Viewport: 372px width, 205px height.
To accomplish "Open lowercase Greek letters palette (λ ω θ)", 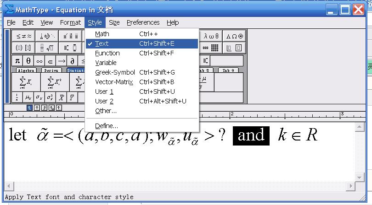I will click(x=211, y=36).
